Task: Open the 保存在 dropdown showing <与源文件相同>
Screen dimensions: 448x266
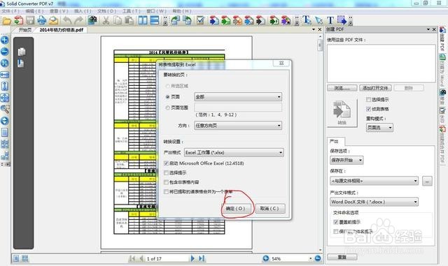Action: [x=374, y=181]
